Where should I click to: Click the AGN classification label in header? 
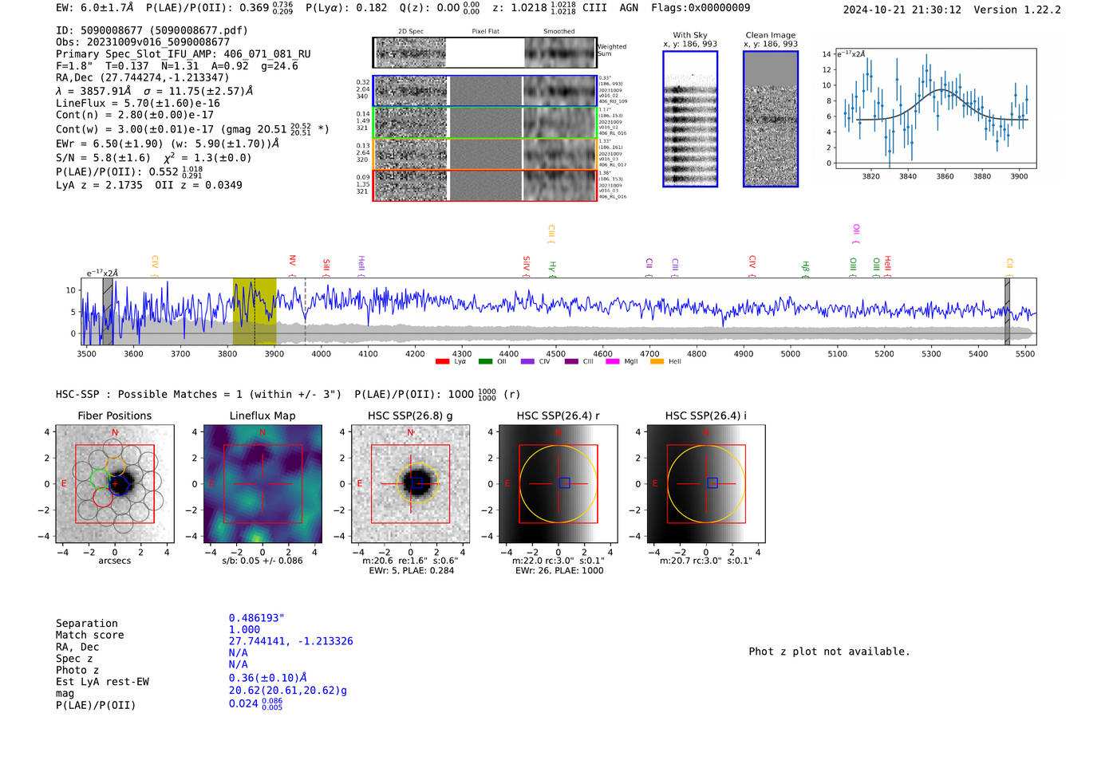[629, 8]
